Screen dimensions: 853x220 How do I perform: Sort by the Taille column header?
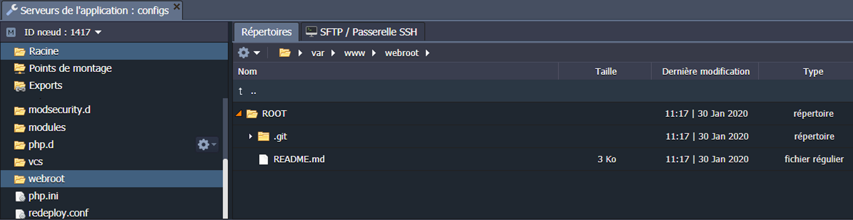click(606, 72)
